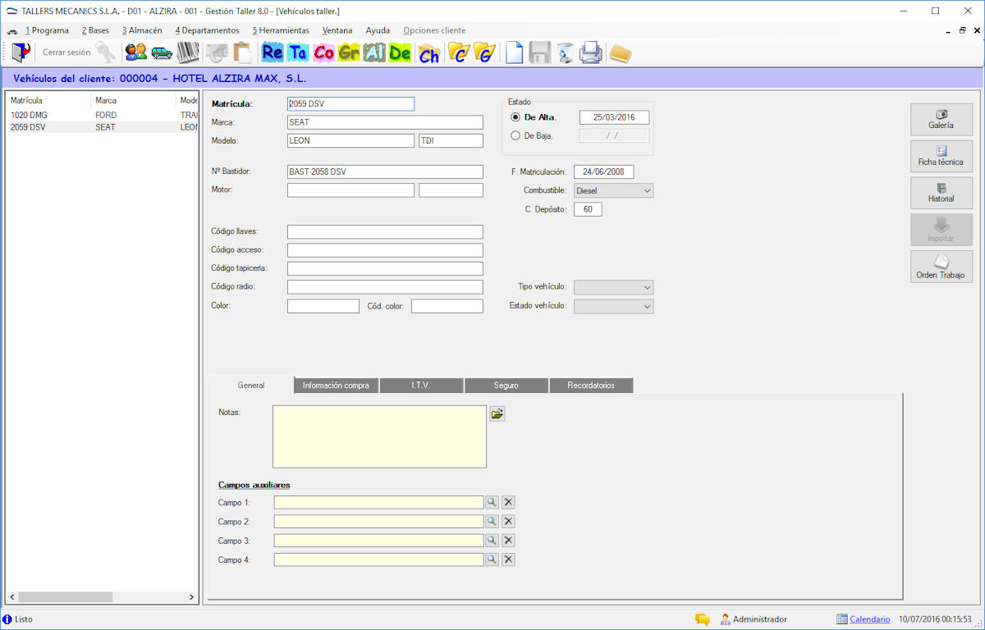Click the Marca column header in list

pyautogui.click(x=135, y=100)
